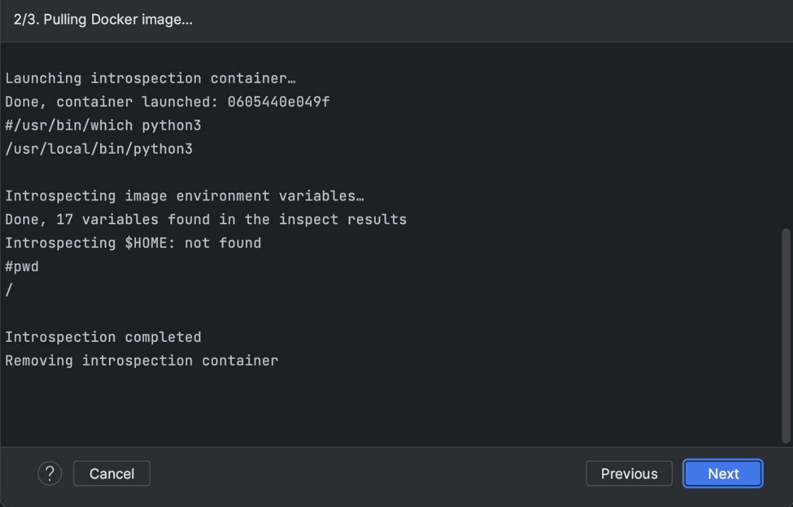Go back with the Previous button
The width and height of the screenshot is (793, 507).
click(629, 473)
